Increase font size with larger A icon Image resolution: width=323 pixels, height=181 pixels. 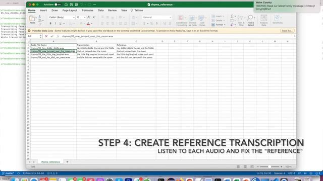tap(89, 18)
